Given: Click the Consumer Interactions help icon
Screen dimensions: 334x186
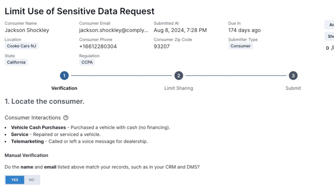Looking at the screenshot, I should click(66, 118).
